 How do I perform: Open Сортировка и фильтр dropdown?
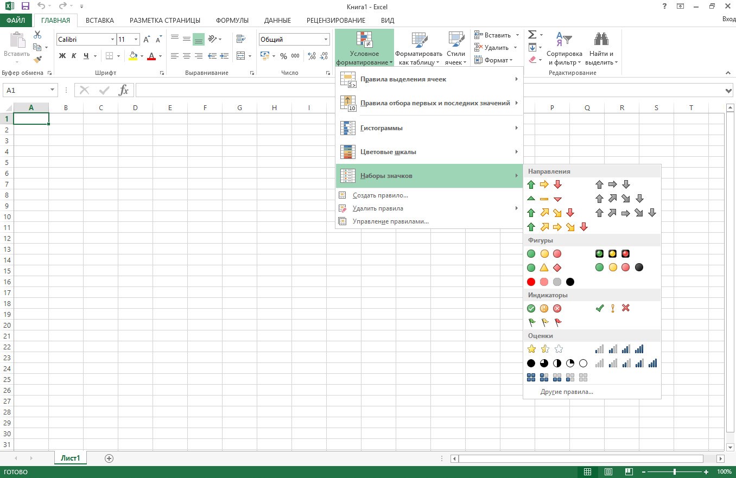564,49
